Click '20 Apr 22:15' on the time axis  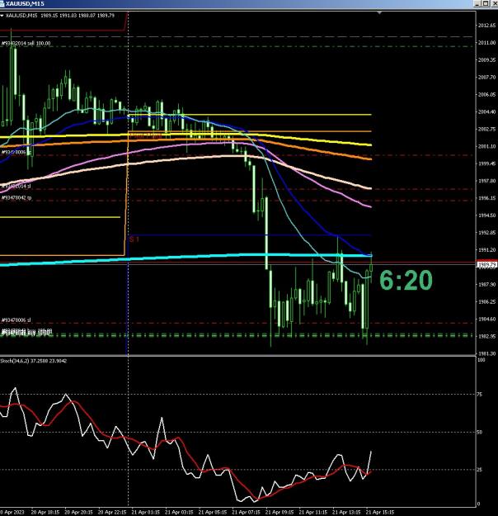tap(112, 513)
